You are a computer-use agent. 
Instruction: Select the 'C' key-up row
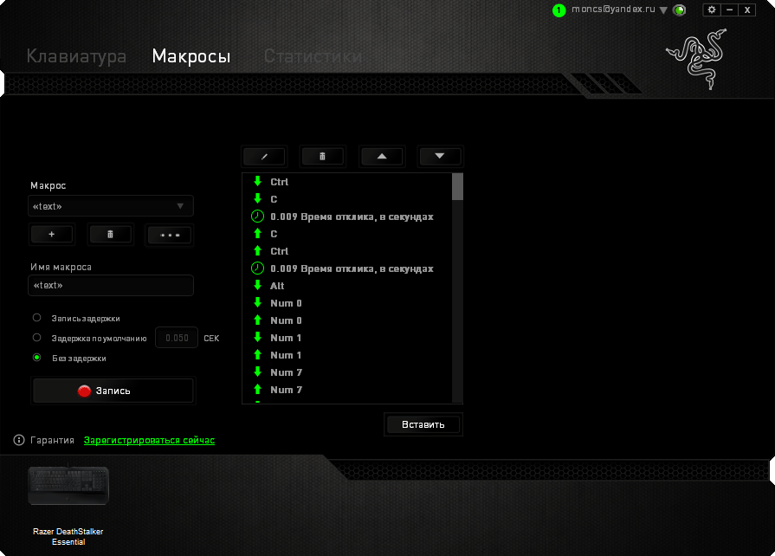[347, 234]
